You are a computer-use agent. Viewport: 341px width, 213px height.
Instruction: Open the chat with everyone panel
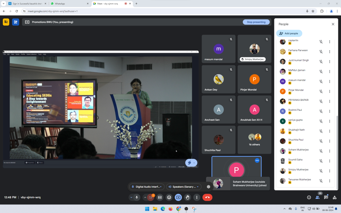pos(326,197)
